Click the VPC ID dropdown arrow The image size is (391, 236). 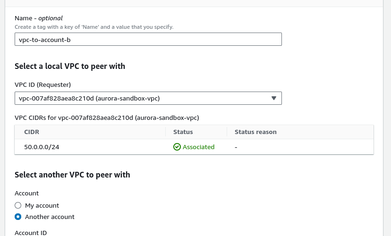[274, 98]
